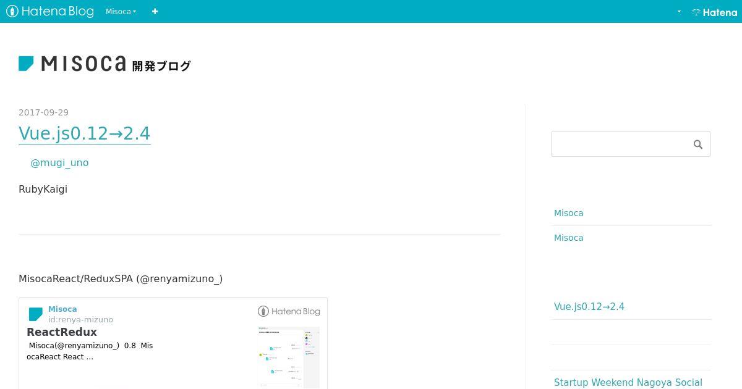Click the 2017-09-29 date link
This screenshot has width=742, height=389.
click(43, 112)
